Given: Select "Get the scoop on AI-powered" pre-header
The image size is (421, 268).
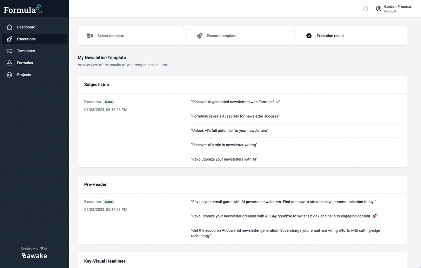Looking at the screenshot, I should tap(286, 233).
